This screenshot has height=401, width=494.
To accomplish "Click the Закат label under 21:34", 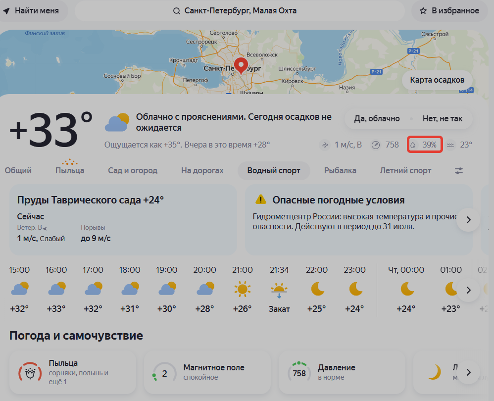I will pyautogui.click(x=279, y=309).
